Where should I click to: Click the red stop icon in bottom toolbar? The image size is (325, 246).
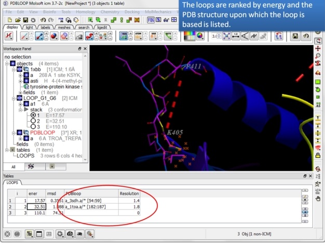click(x=8, y=234)
